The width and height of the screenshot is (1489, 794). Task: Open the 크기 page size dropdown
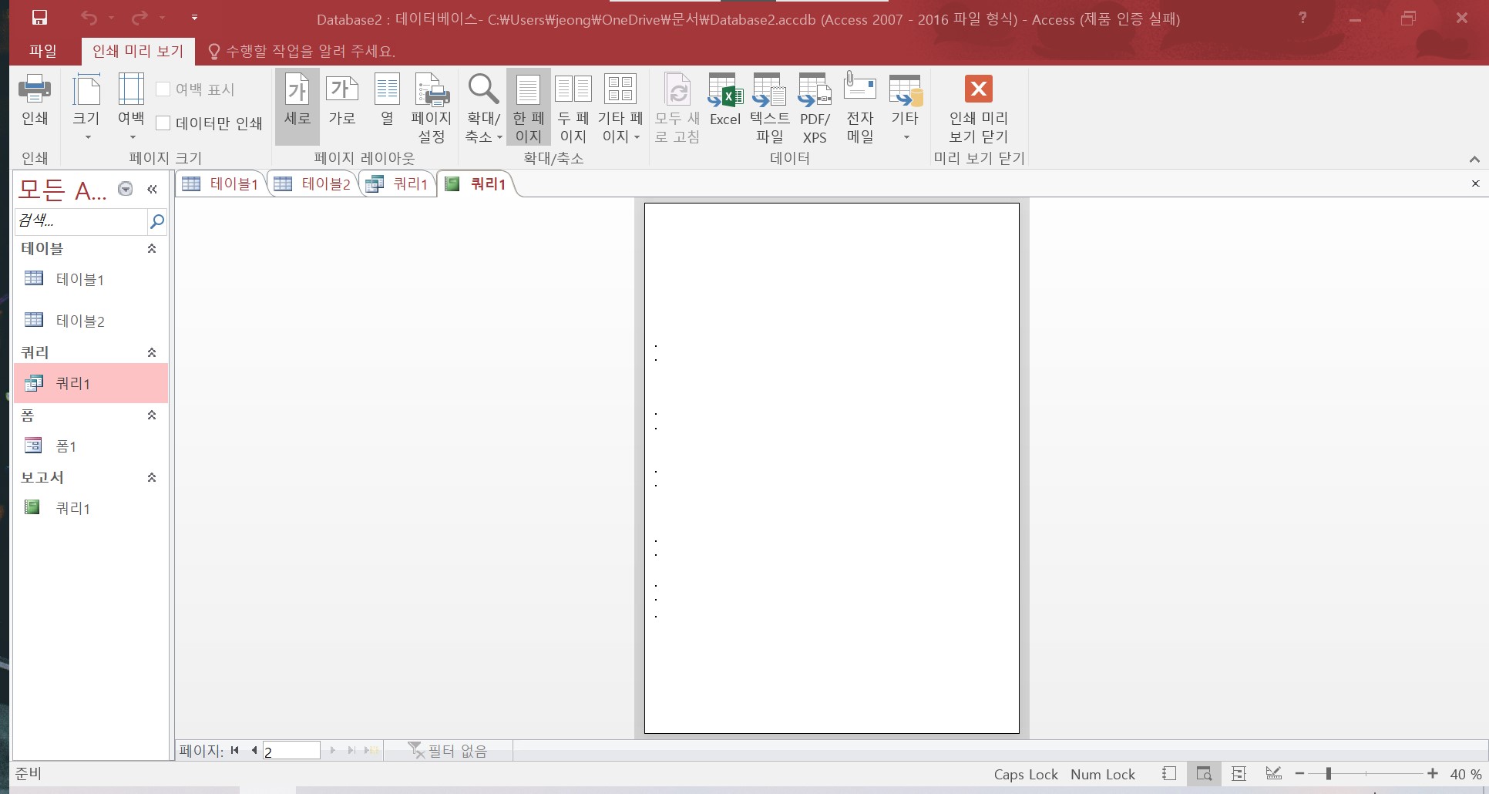[x=86, y=108]
